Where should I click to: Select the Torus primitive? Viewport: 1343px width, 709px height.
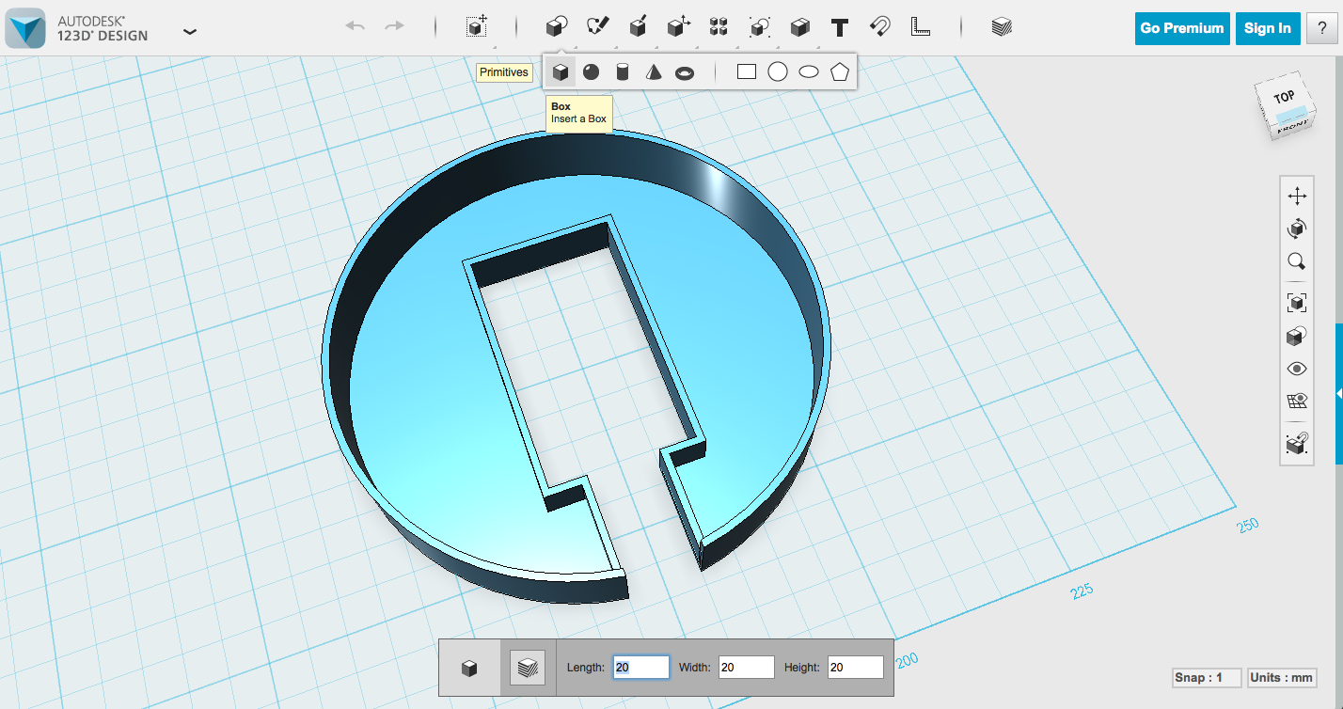coord(684,71)
